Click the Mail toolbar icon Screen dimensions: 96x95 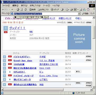pyautogui.click(x=67, y=9)
